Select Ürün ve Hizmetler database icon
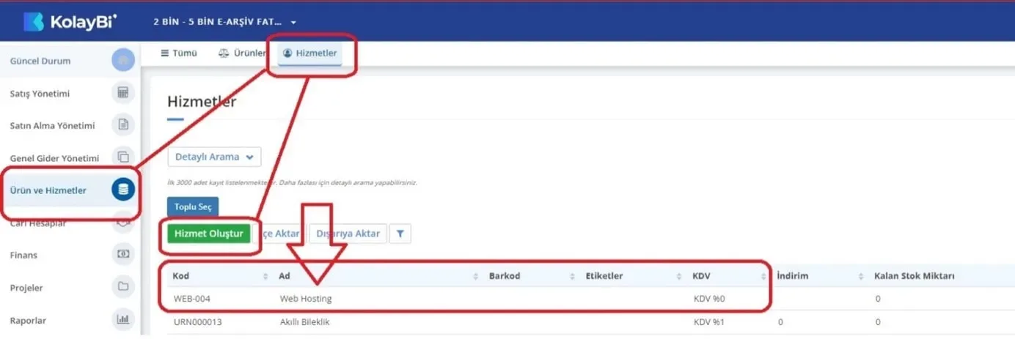 [123, 190]
